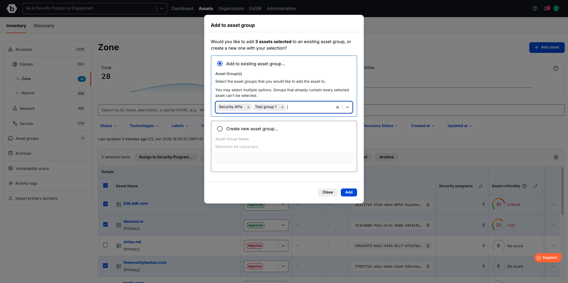The height and width of the screenshot is (283, 568).
Task: Open more actions for zivisa.net row
Action: [x=553, y=246]
